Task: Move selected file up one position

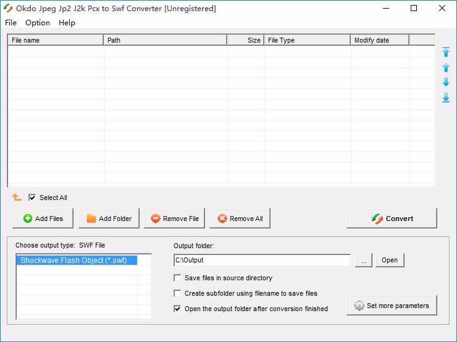Action: (446, 67)
